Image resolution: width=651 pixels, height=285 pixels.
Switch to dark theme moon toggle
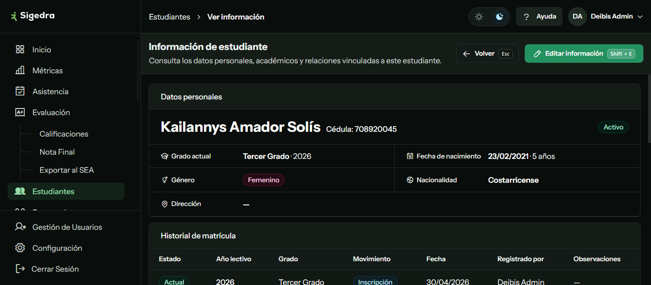click(499, 17)
